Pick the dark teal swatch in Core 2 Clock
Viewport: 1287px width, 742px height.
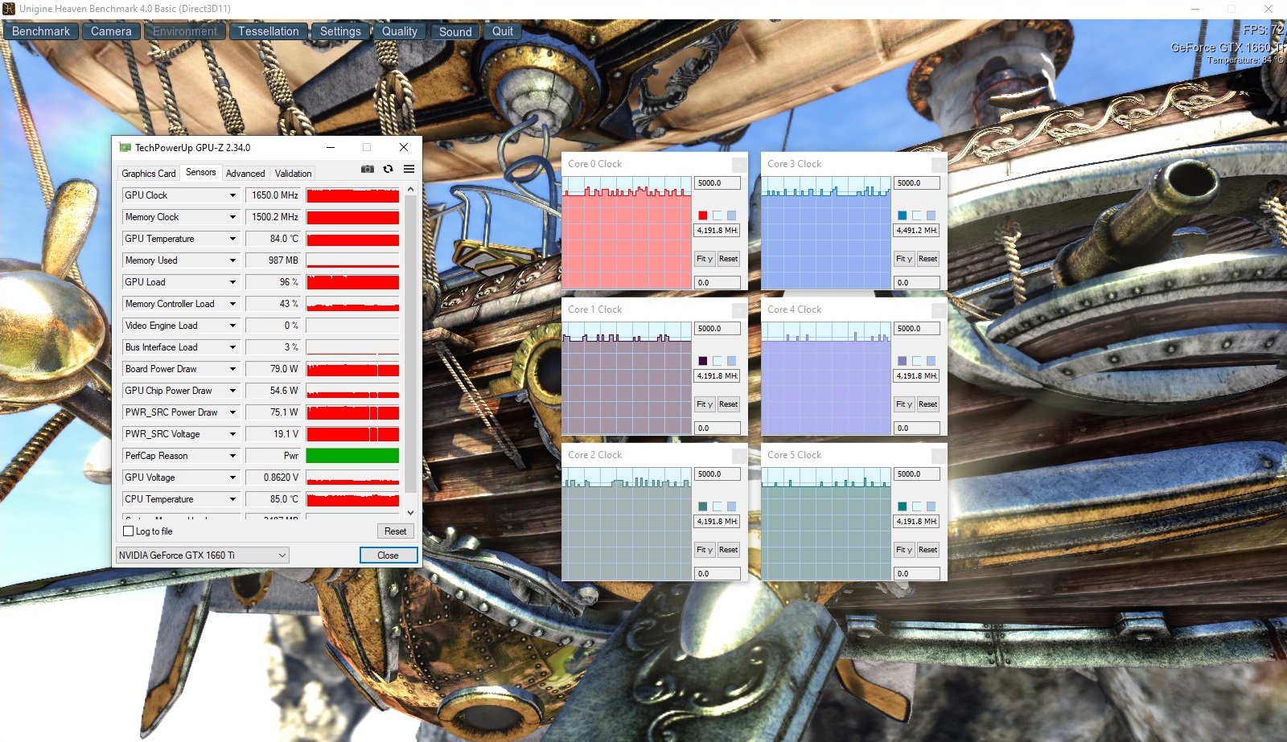pos(703,506)
